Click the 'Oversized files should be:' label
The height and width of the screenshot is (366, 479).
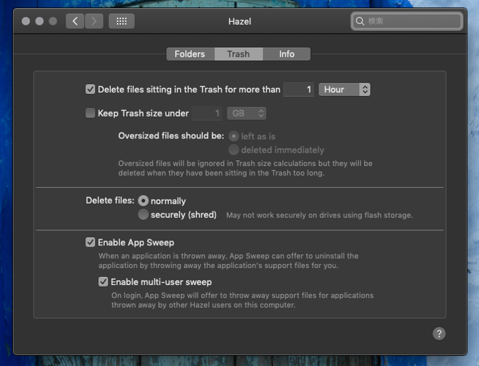171,136
